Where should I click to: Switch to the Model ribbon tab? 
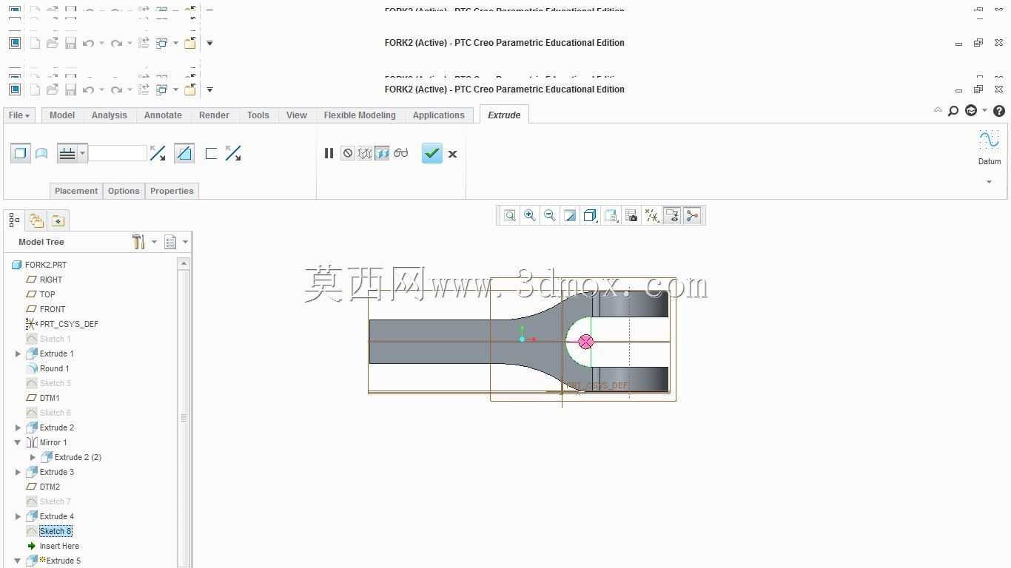click(62, 115)
